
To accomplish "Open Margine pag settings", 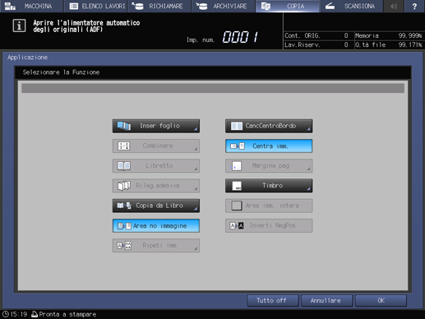I will 269,166.
